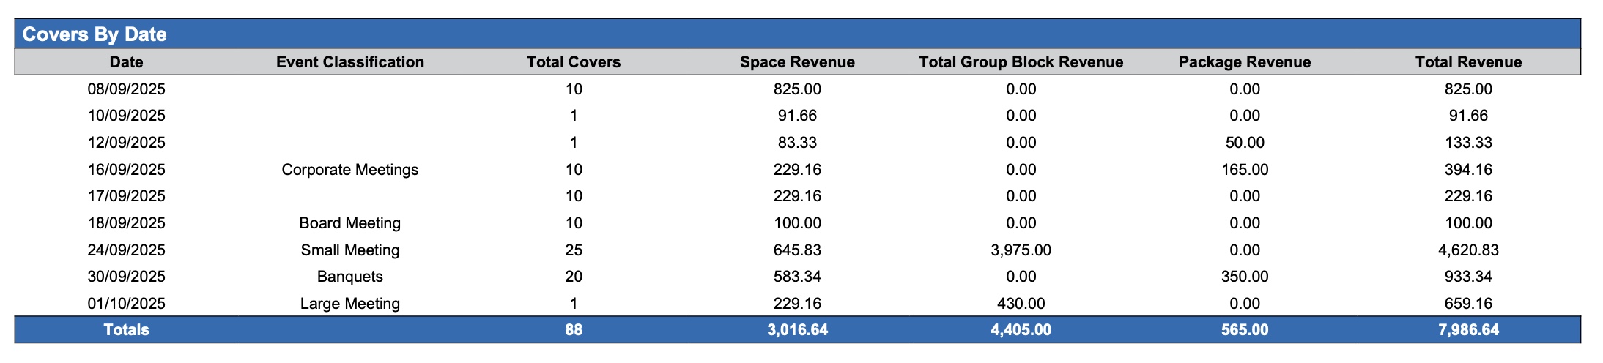This screenshot has width=1603, height=363.
Task: Click the Event Classification column header
Action: (x=349, y=62)
